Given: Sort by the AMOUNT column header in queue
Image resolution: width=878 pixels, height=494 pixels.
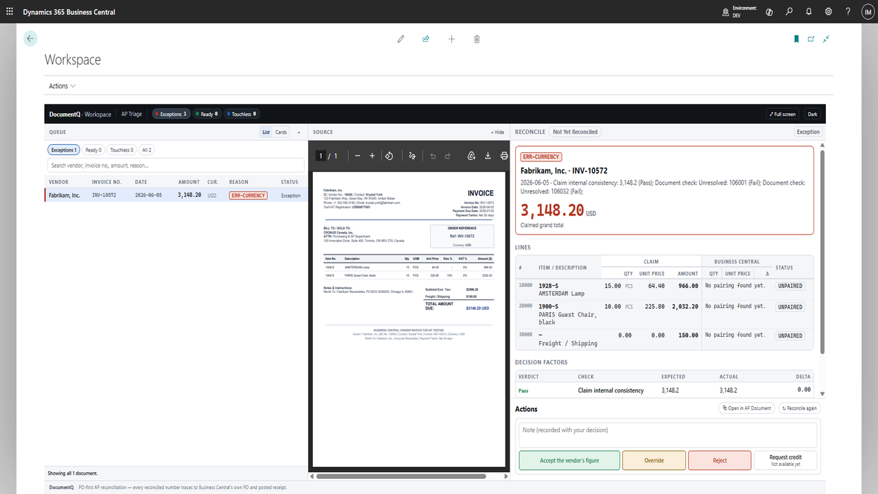Looking at the screenshot, I should [189, 182].
